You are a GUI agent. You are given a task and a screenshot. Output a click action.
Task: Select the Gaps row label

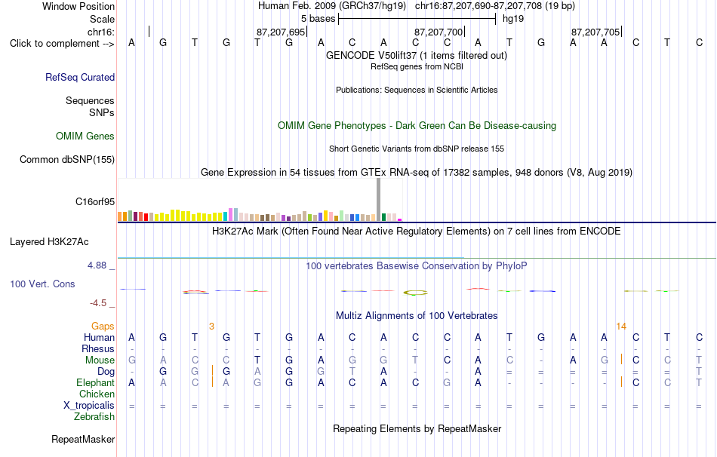click(103, 326)
